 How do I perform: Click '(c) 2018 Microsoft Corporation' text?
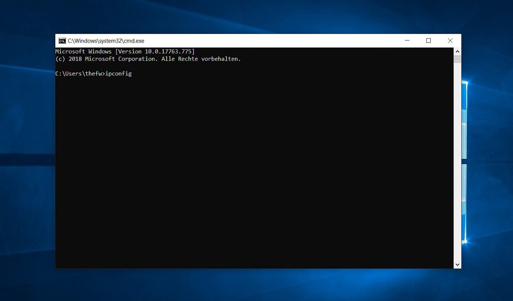click(x=106, y=59)
